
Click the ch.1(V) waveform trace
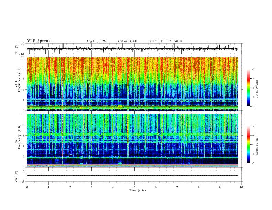tap(132, 49)
